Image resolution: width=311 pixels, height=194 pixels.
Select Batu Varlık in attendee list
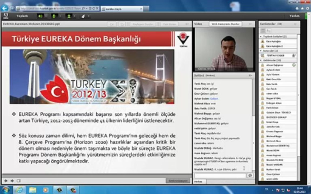[x=278, y=84]
